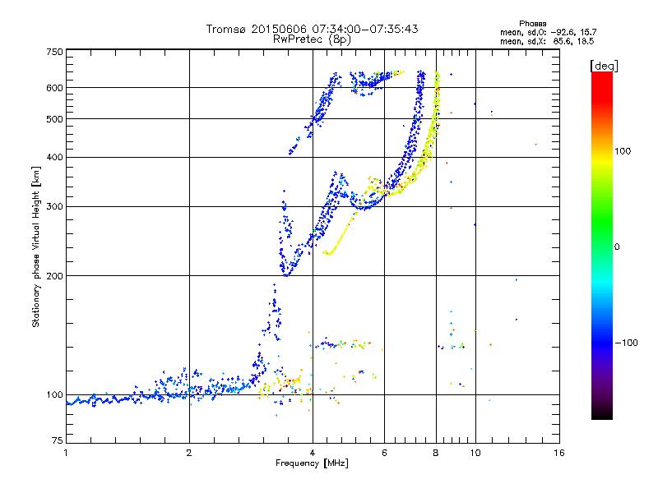This screenshot has width=658, height=493.
Task: Click the black bottom of the phase colorbar
Action: (602, 413)
